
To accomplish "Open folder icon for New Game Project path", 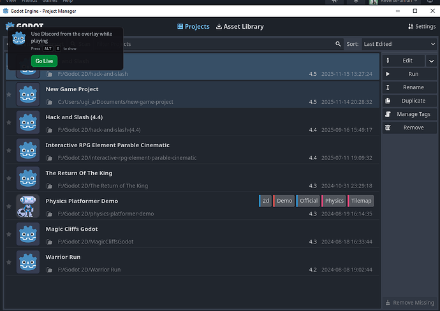I will [x=50, y=102].
